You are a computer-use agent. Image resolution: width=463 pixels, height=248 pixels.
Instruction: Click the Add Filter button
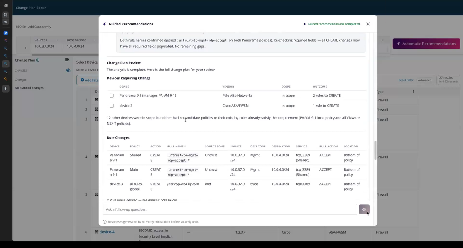tap(88, 80)
